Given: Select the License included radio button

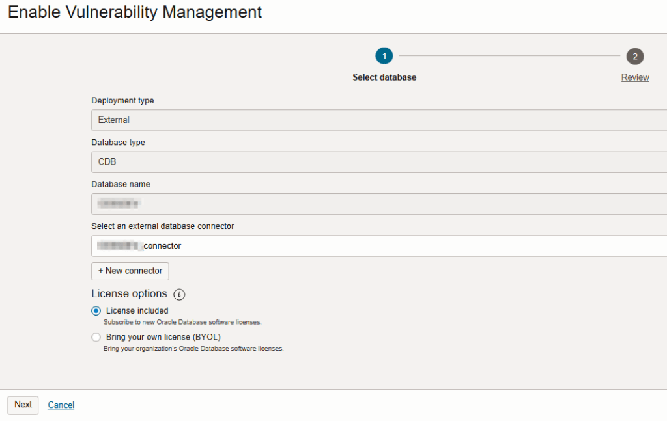Looking at the screenshot, I should pyautogui.click(x=96, y=311).
